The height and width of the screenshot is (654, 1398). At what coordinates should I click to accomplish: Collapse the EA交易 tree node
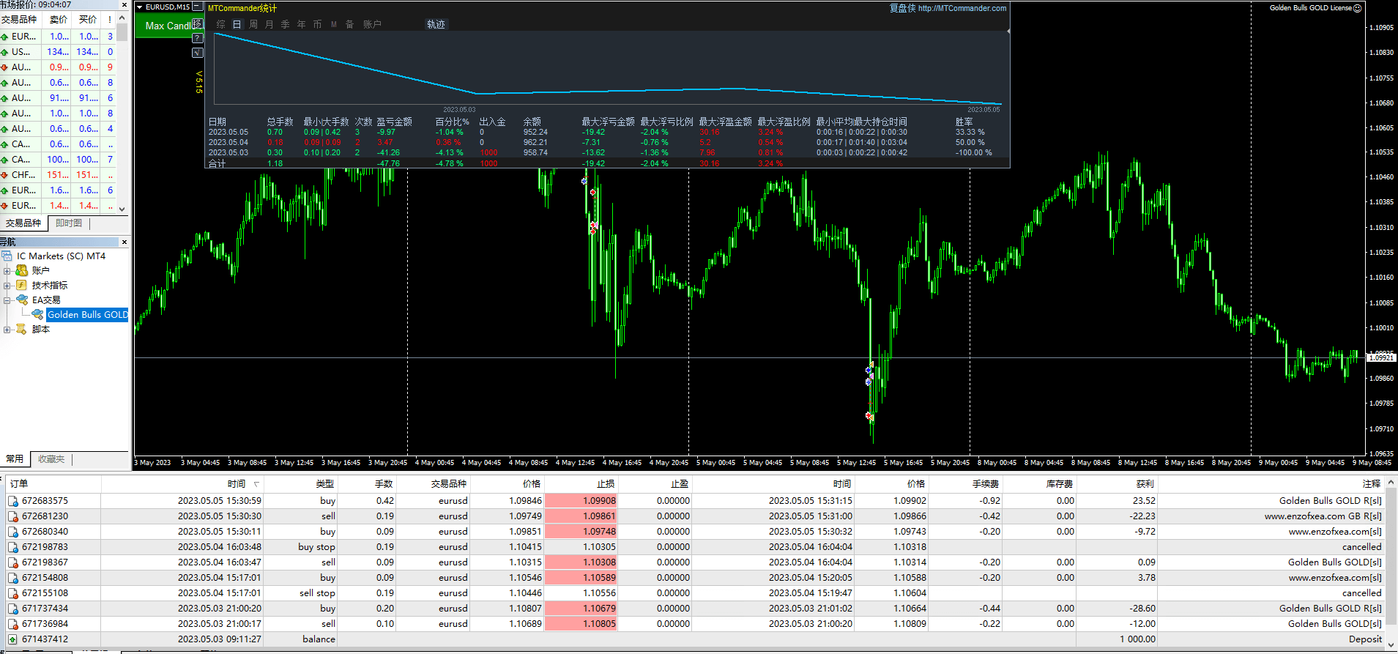[x=7, y=300]
